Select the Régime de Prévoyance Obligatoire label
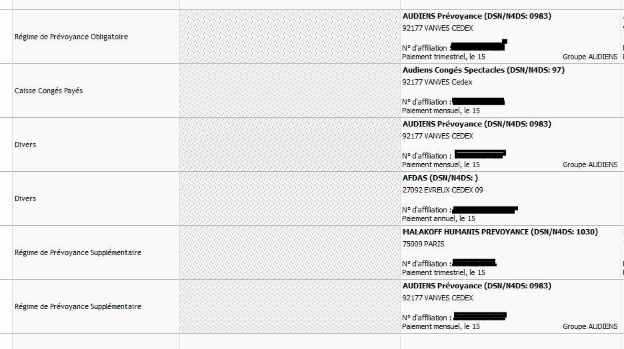 71,37
